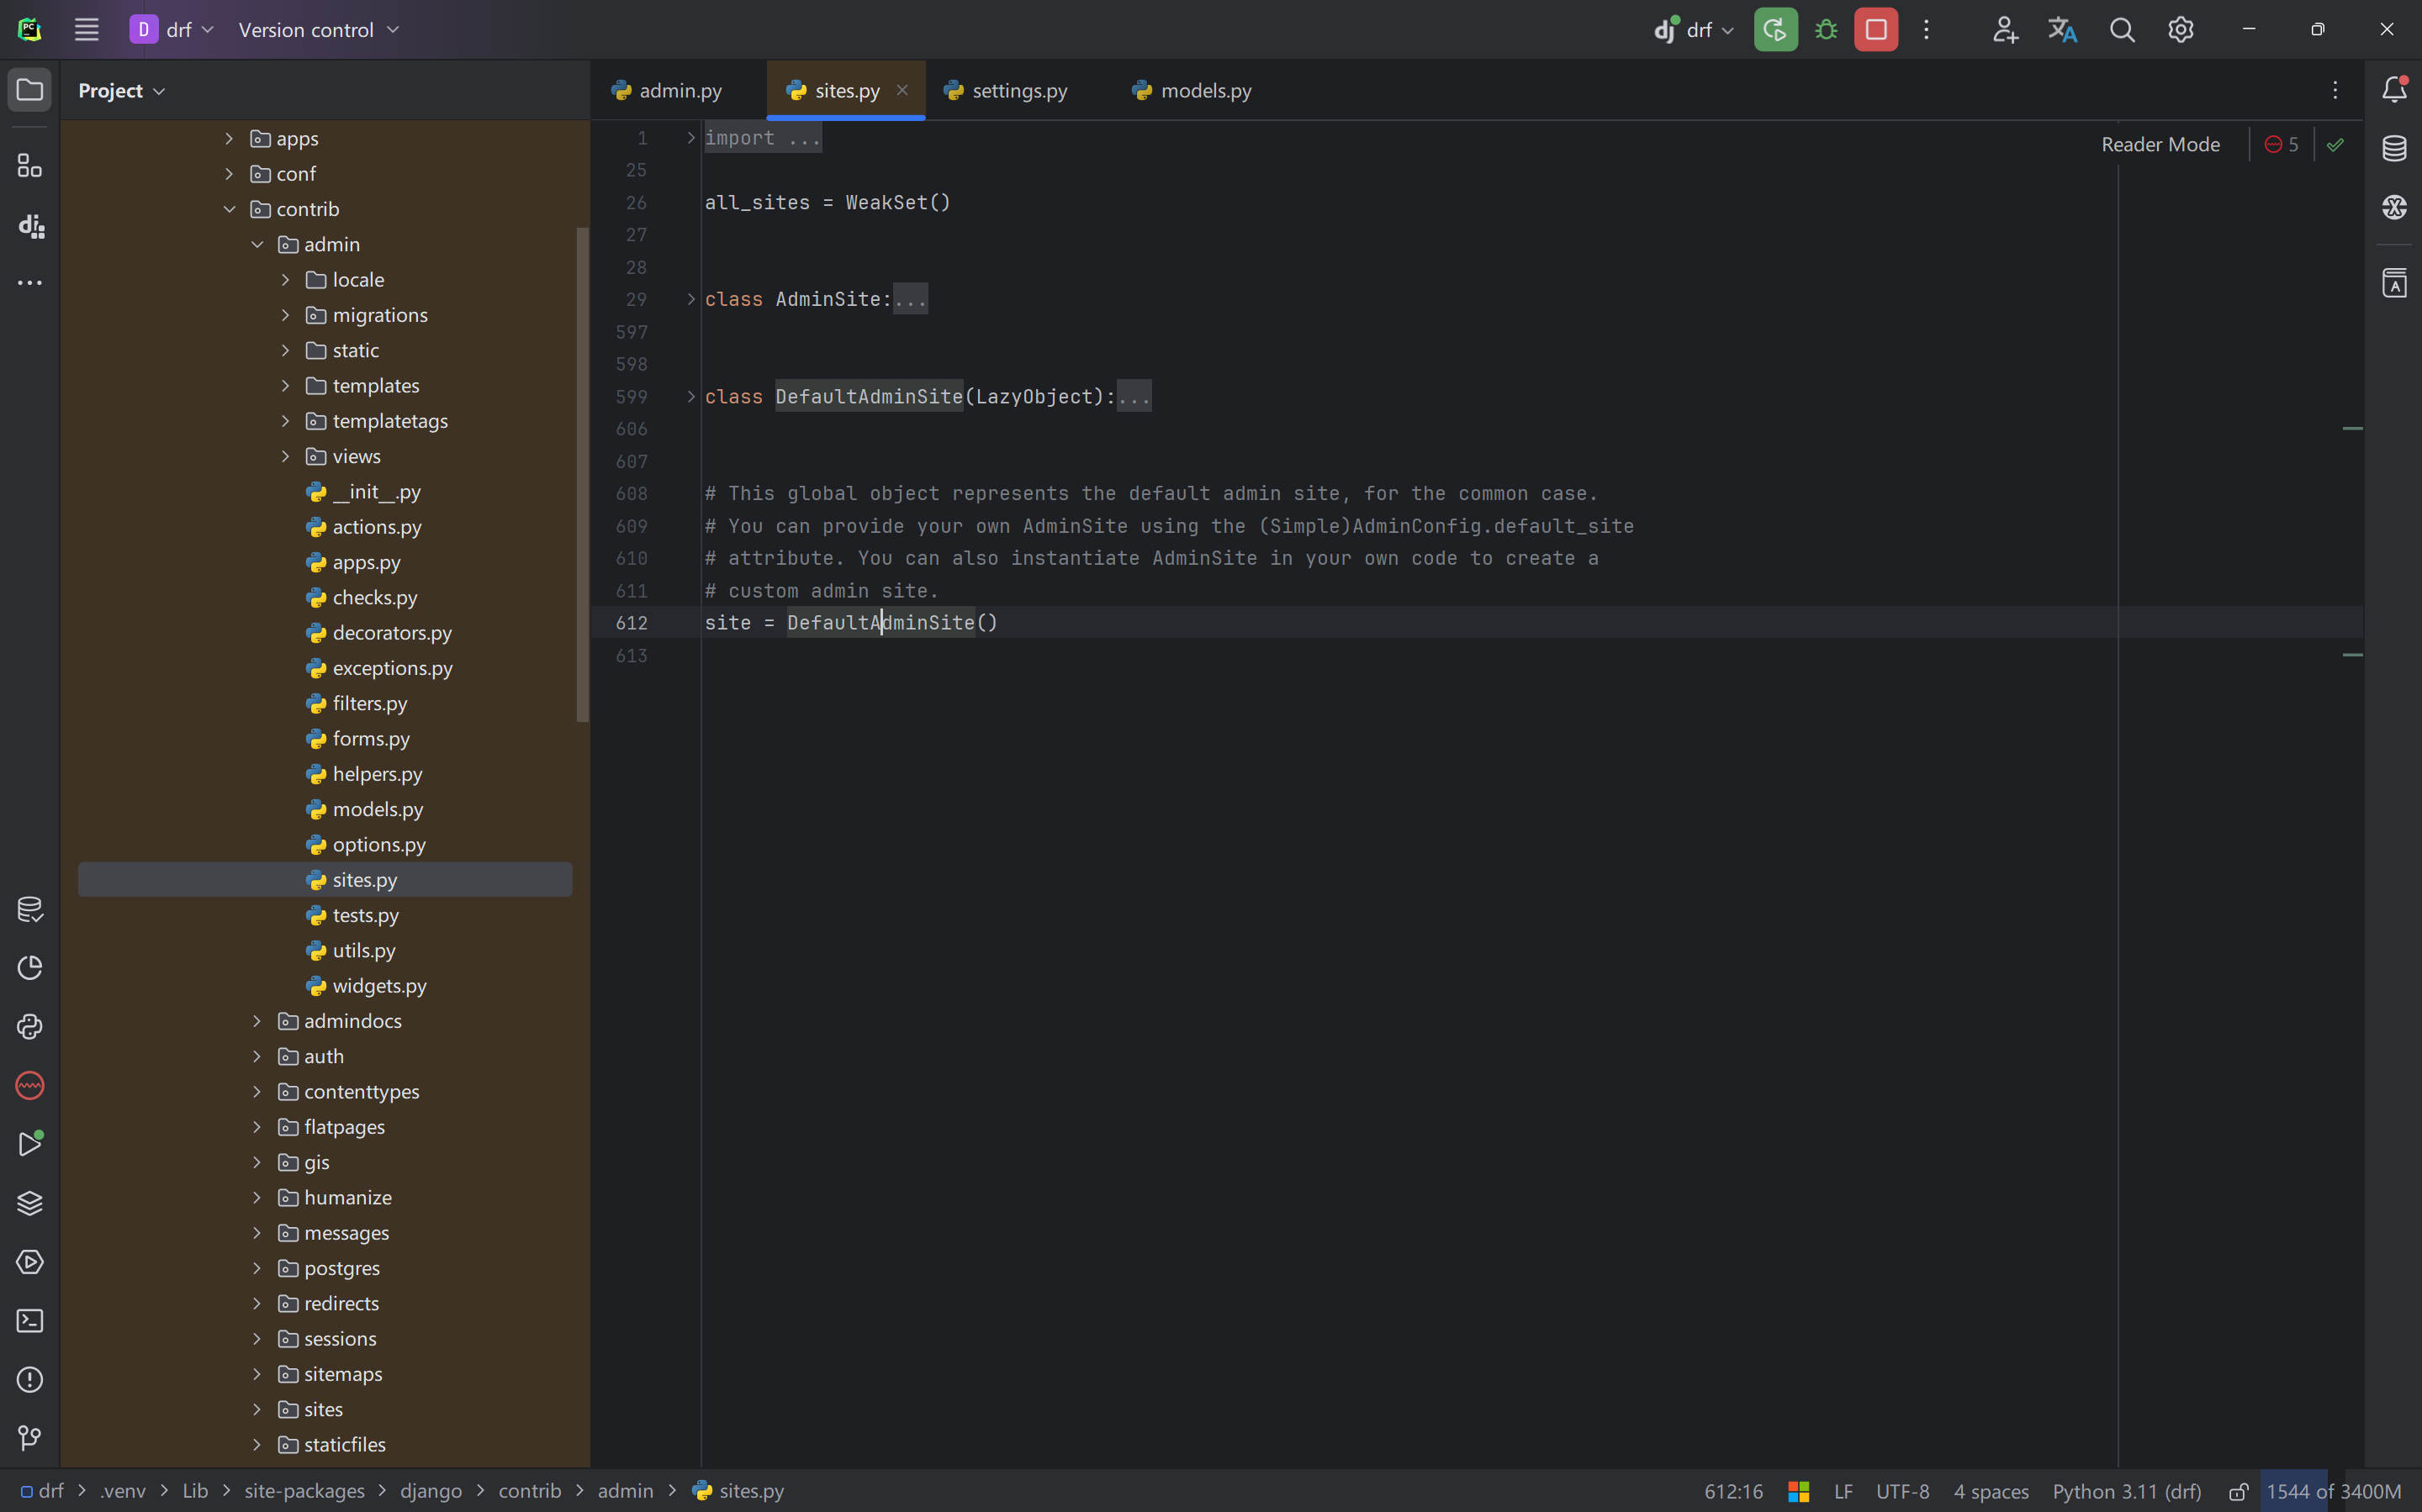
Task: Click the Debug bug icon
Action: (x=1826, y=30)
